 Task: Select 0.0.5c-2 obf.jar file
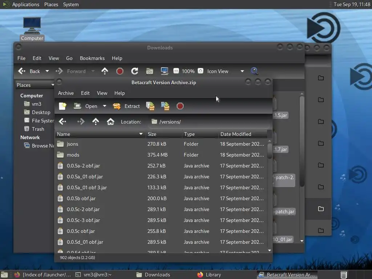click(x=161, y=210)
